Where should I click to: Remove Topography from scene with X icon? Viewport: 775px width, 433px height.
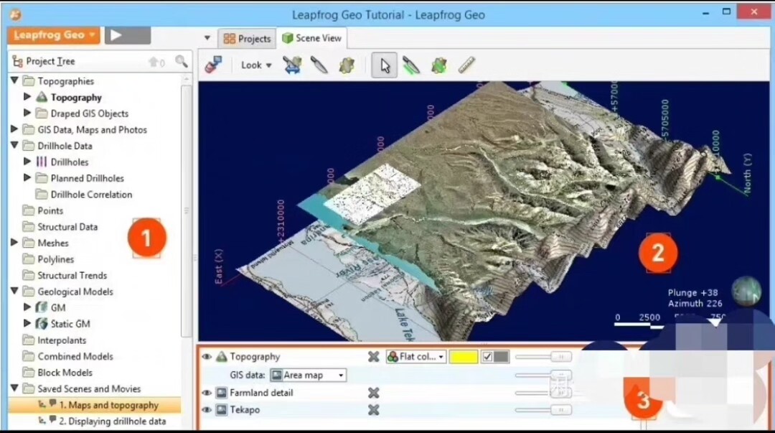tap(374, 356)
